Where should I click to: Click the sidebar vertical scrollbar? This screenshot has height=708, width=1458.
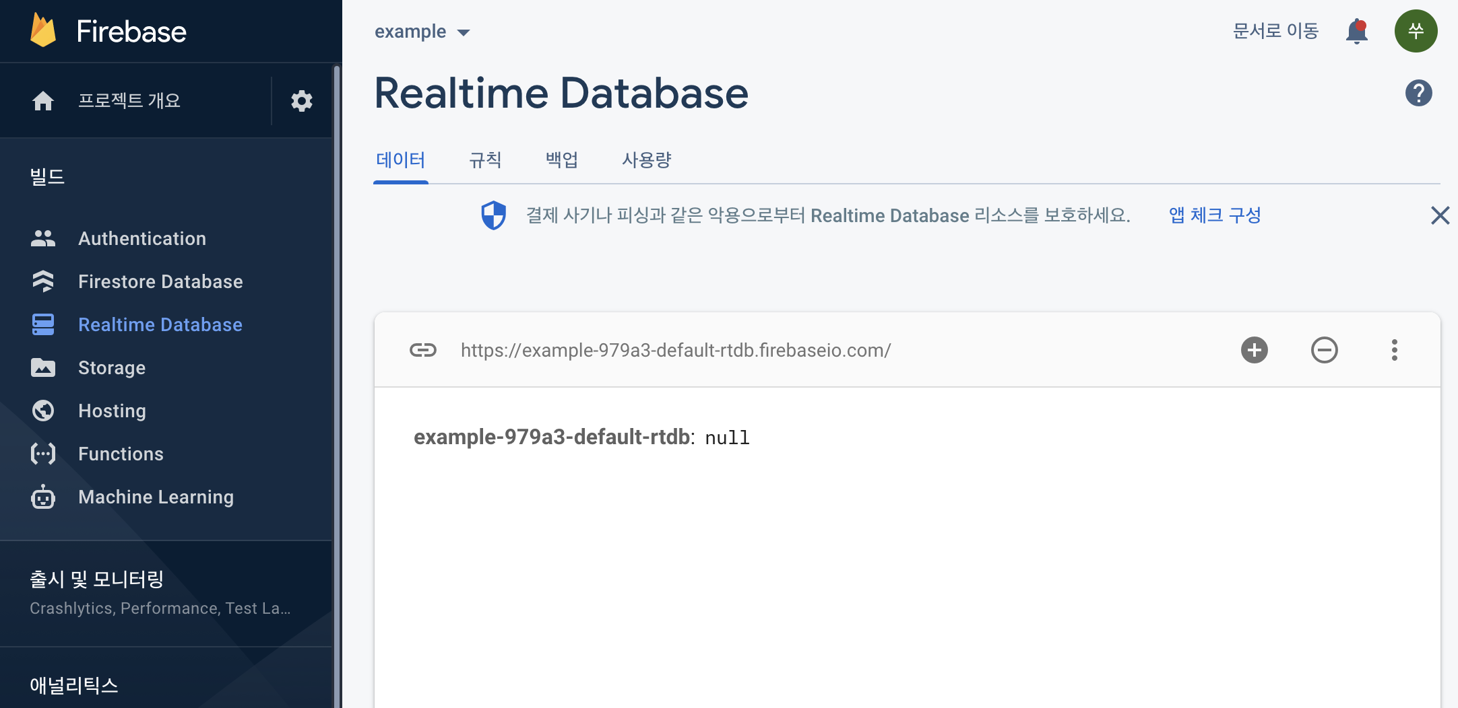[337, 386]
